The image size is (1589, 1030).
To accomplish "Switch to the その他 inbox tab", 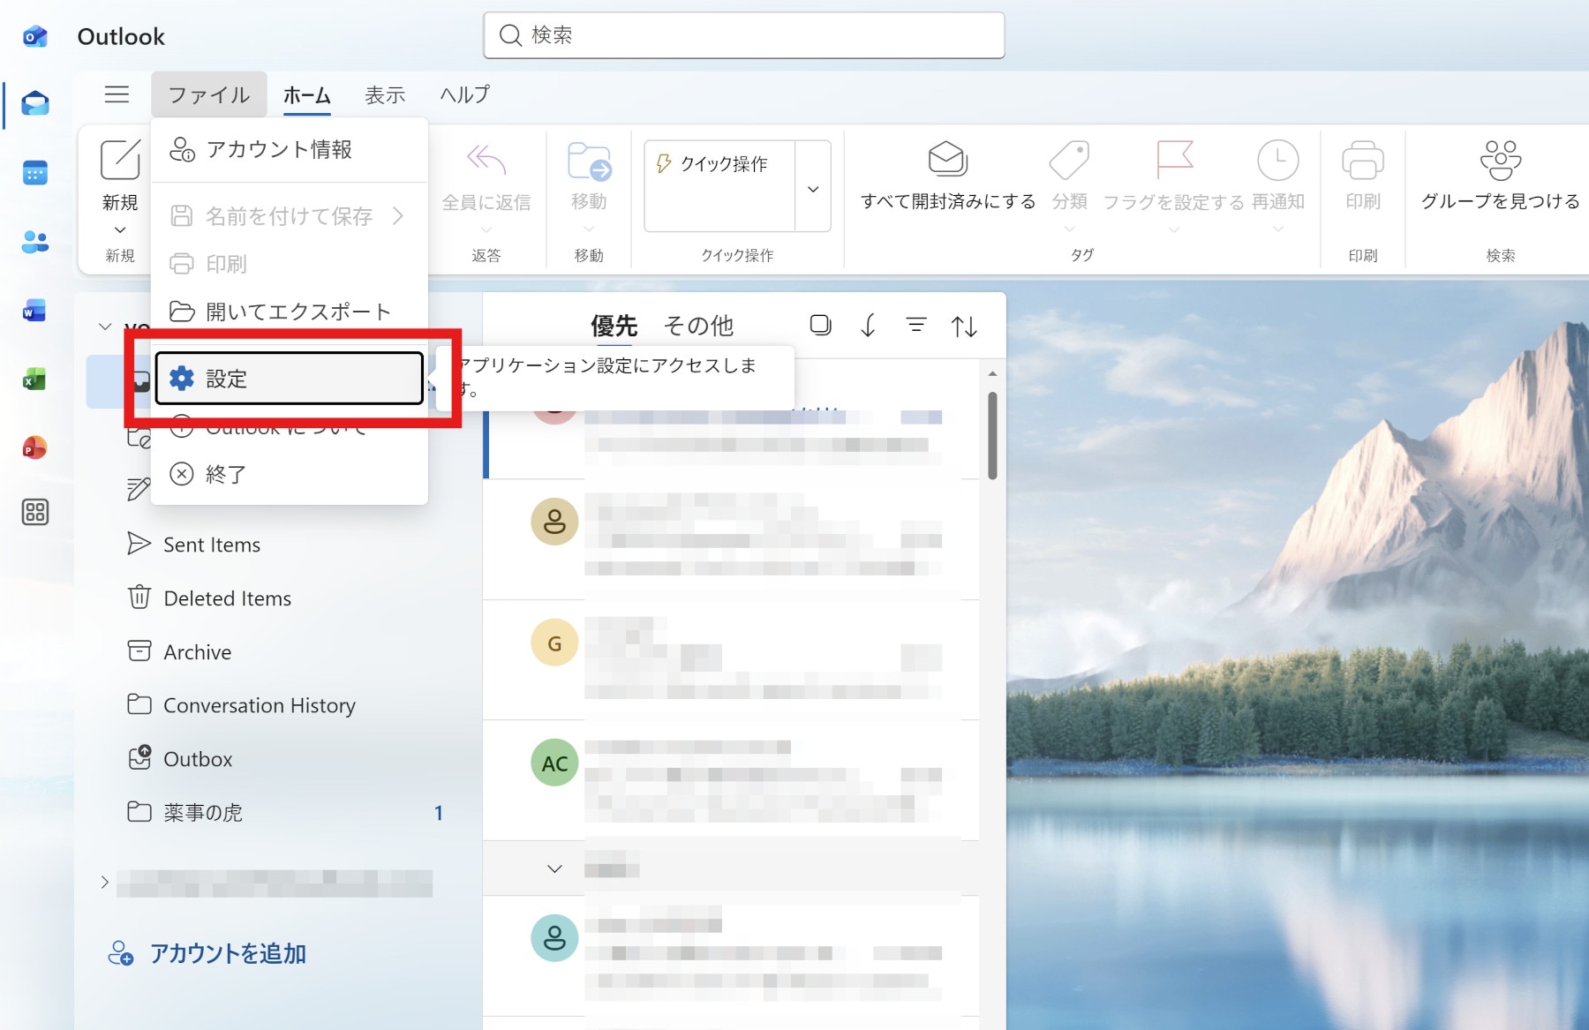I will point(698,326).
